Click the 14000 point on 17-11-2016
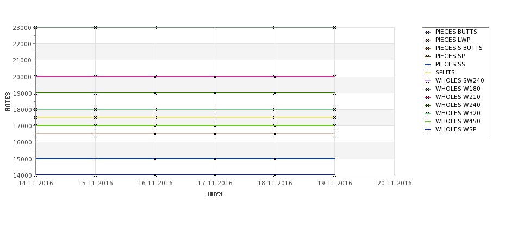530x233 pixels. point(215,175)
